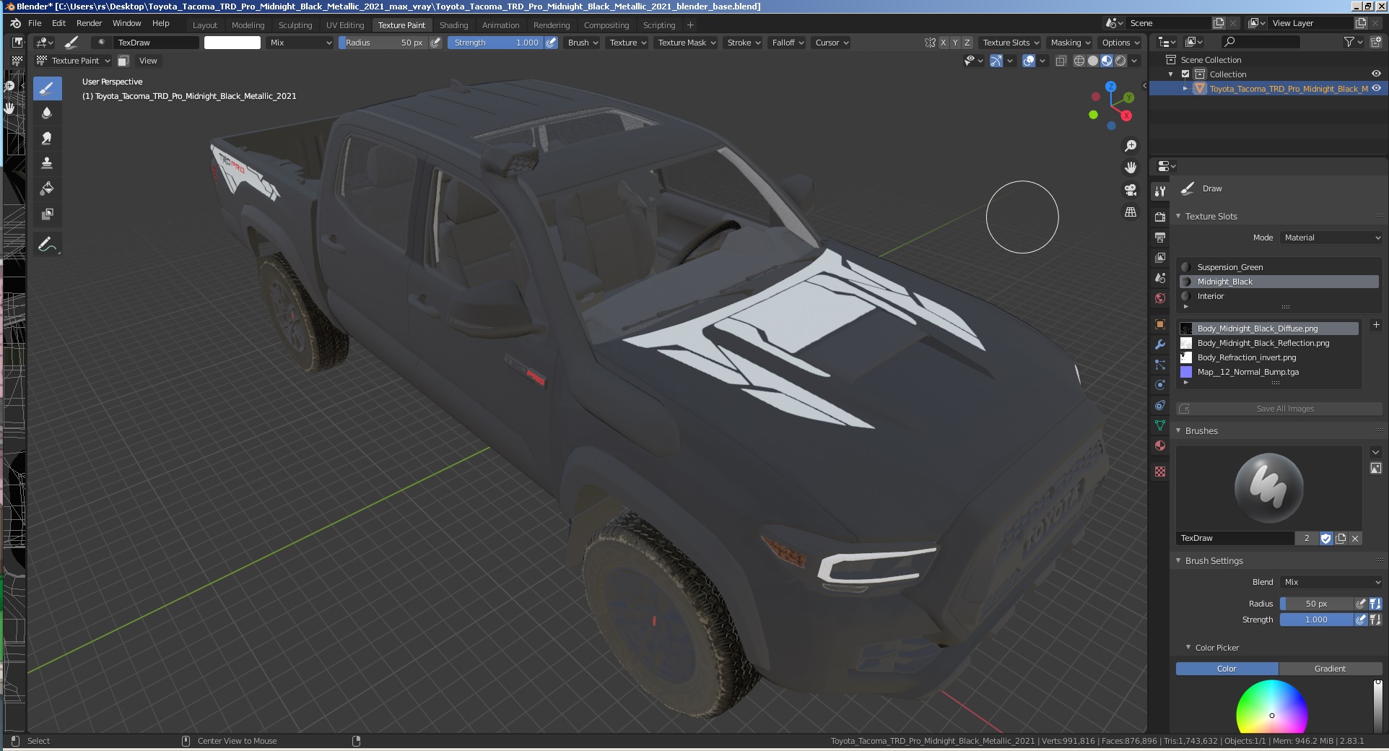Hide Collection with its eye icon

click(1376, 74)
